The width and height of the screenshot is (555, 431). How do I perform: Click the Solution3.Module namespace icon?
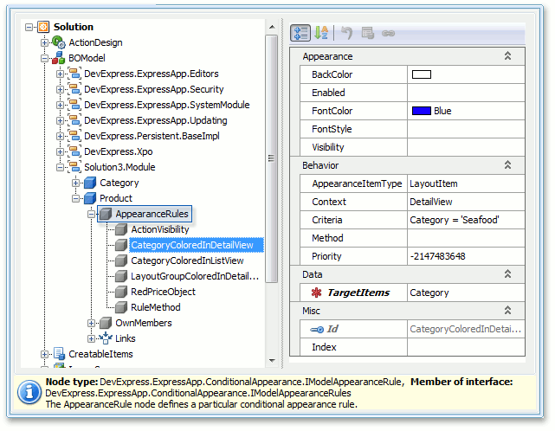(74, 167)
